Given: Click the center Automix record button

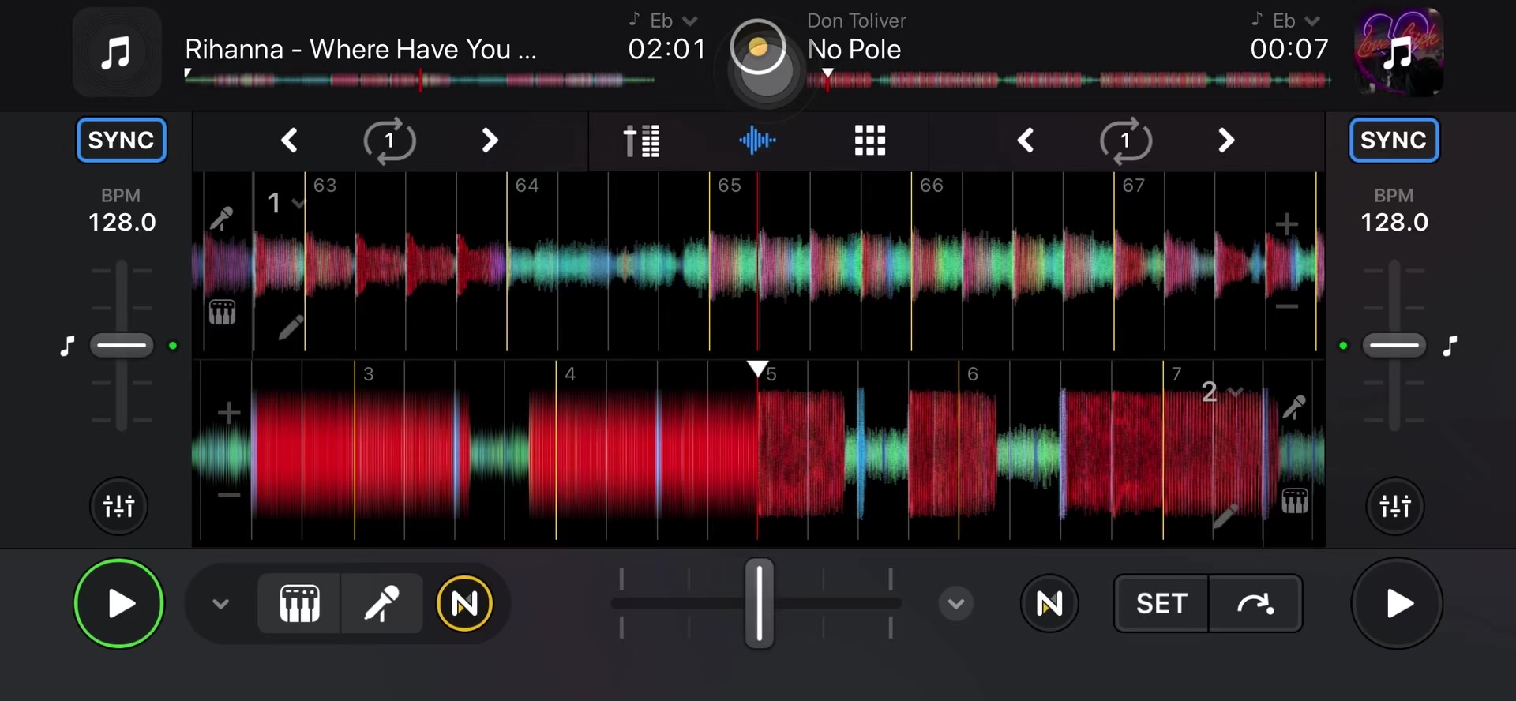Looking at the screenshot, I should tap(758, 47).
